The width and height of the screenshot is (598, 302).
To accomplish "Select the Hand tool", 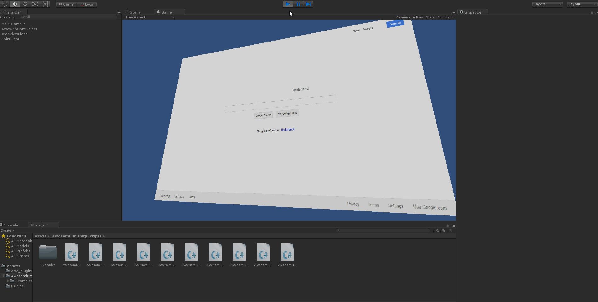I will pos(5,4).
